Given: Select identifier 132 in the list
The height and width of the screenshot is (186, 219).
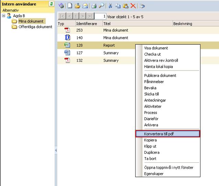Looking at the screenshot, I should [79, 61].
